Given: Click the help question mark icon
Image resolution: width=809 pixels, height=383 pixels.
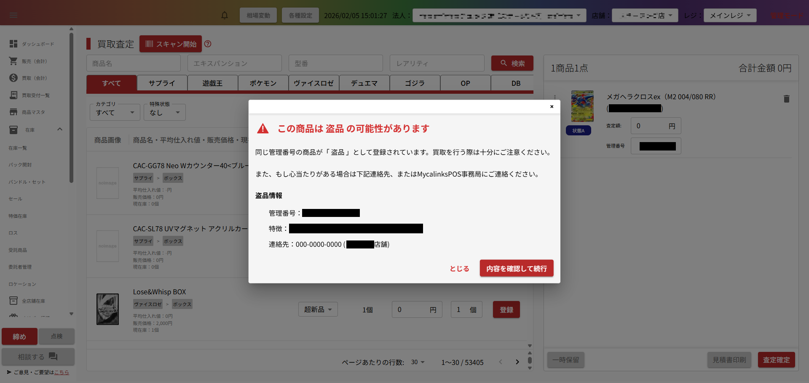Looking at the screenshot, I should click(208, 44).
